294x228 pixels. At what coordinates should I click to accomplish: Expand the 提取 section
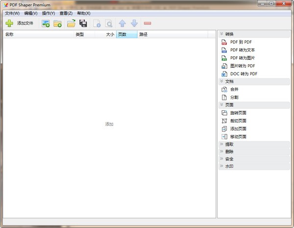tap(229, 144)
